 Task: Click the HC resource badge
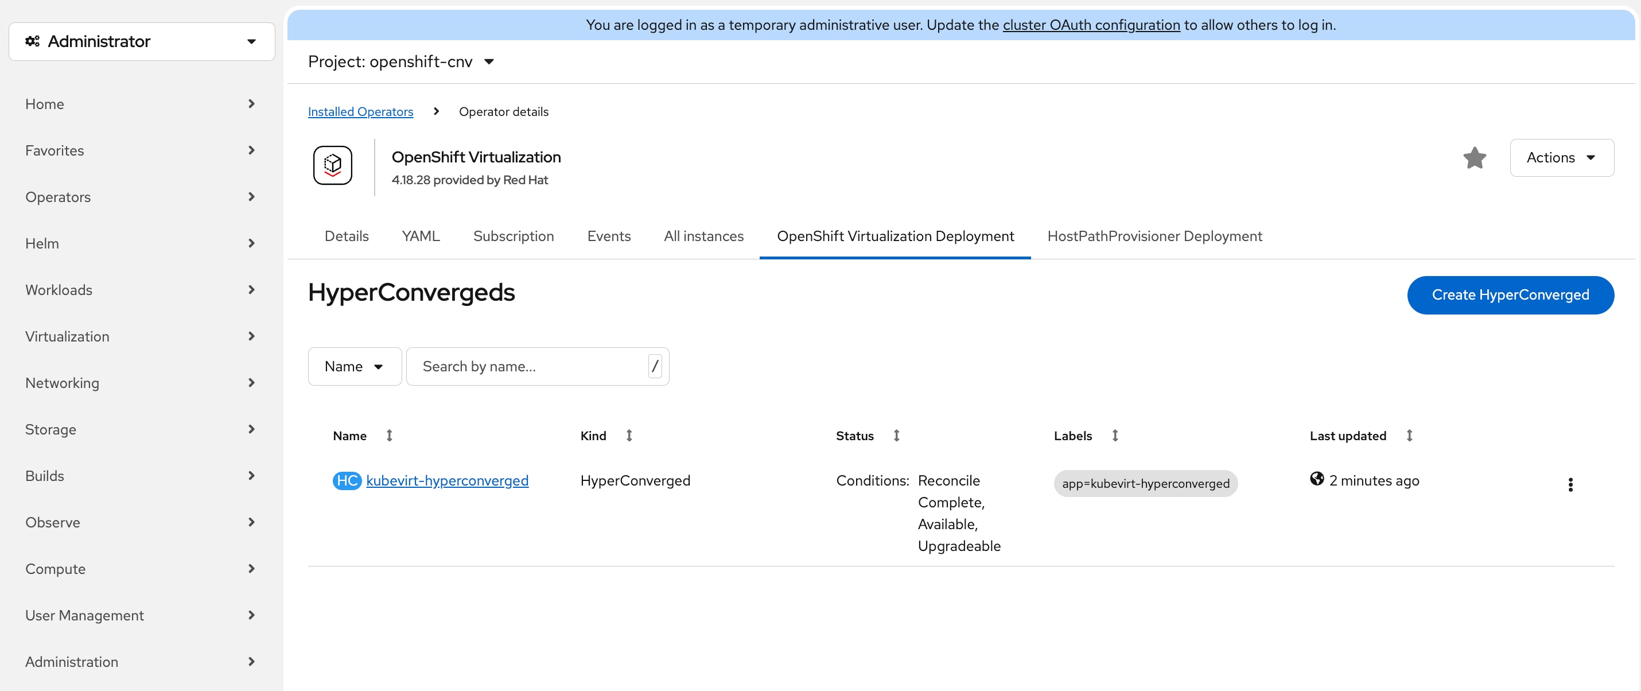pos(347,480)
